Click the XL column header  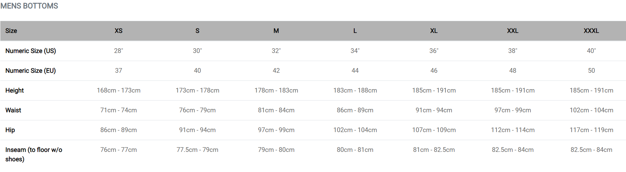(434, 31)
